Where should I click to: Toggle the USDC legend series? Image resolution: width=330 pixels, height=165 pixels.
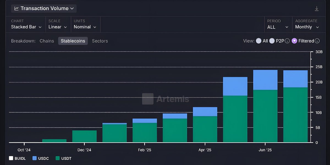[x=41, y=158]
